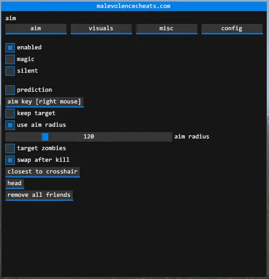Disable the use aim radius checkbox
269x279 pixels.
click(x=10, y=125)
